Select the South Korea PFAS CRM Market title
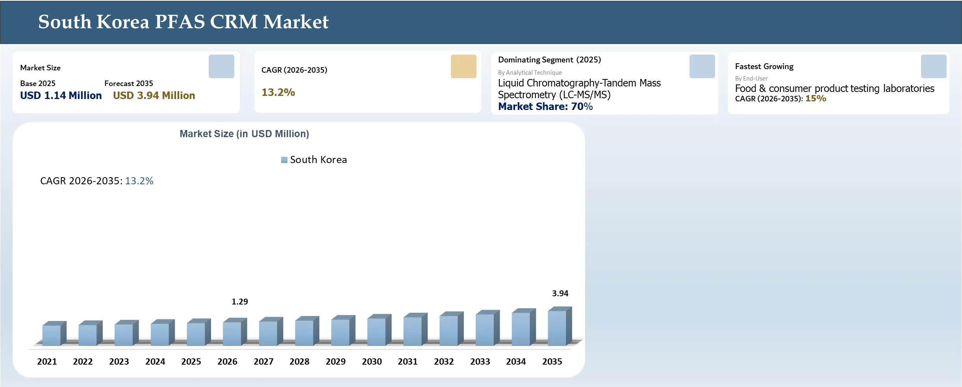Screen dimensions: 962x387 (x=183, y=22)
